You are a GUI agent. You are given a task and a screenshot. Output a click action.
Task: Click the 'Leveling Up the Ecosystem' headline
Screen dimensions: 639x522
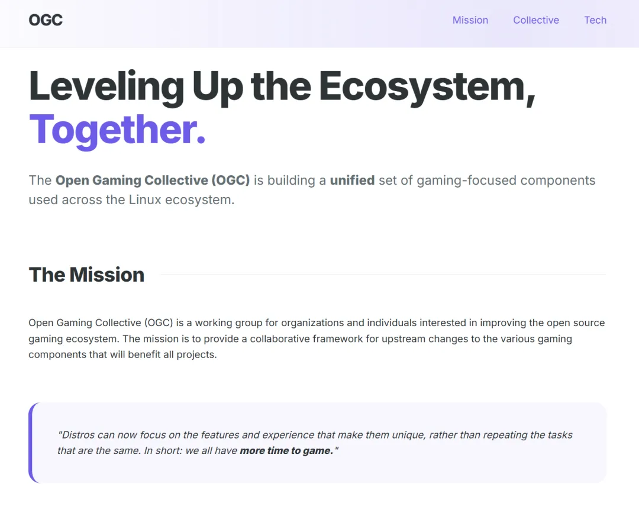282,86
